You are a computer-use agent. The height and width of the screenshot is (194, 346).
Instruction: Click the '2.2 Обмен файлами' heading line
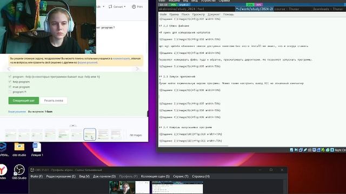click(174, 26)
